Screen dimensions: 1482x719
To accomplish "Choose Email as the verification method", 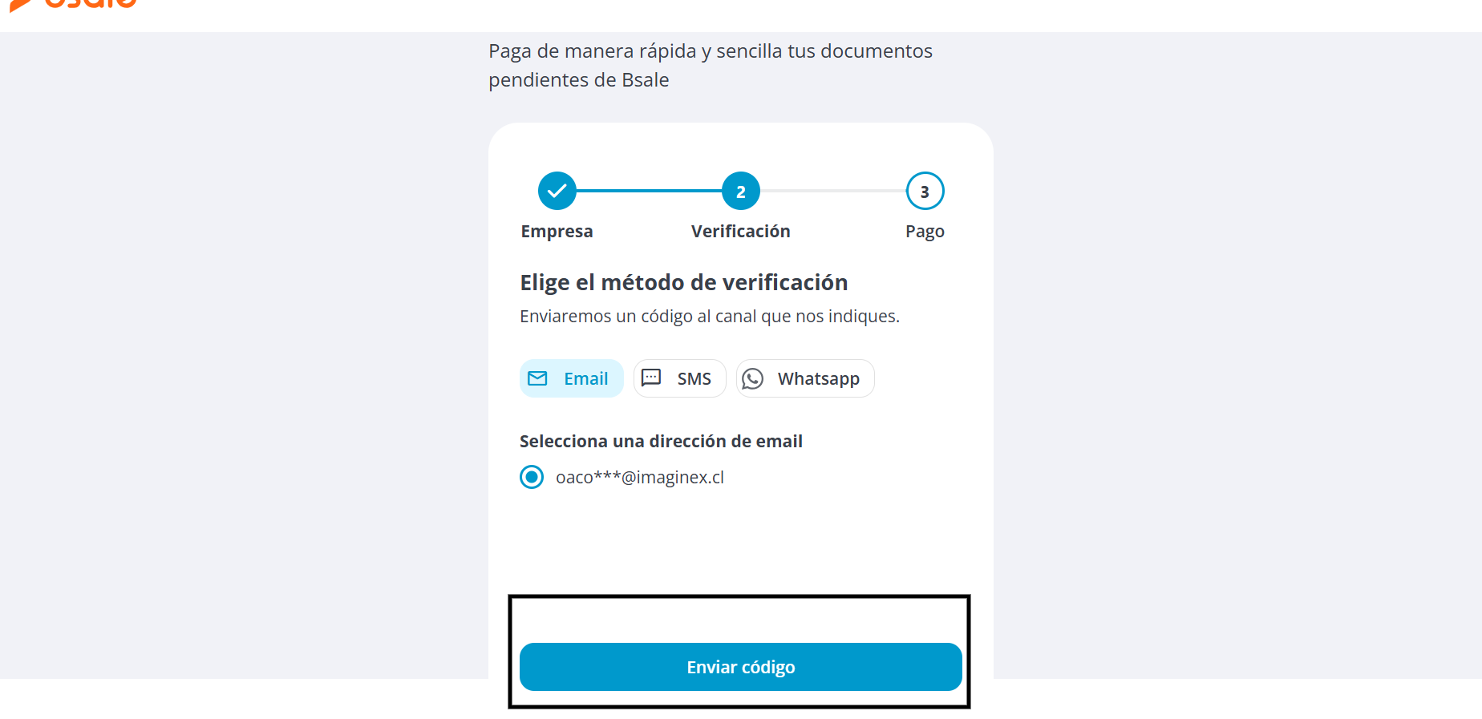I will click(x=572, y=378).
